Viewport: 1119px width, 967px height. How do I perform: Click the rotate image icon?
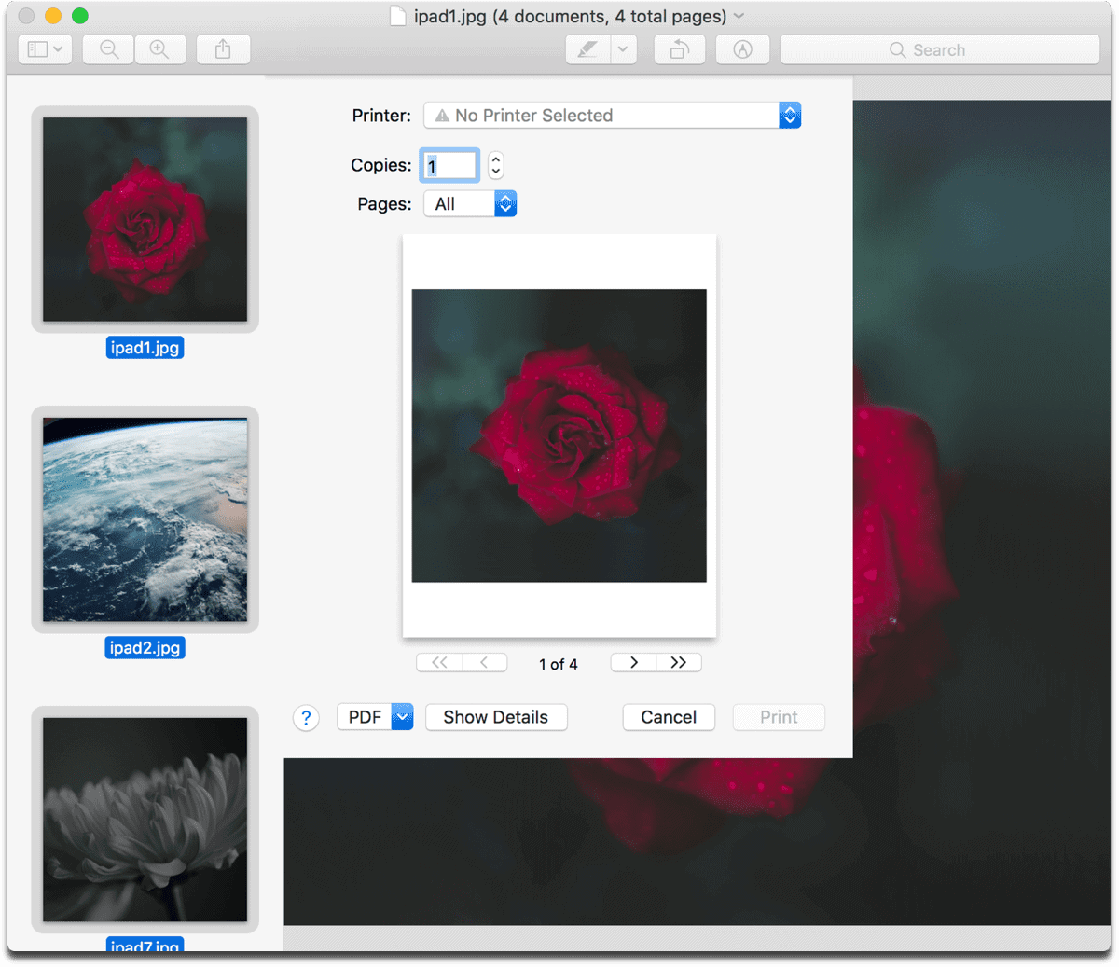click(x=680, y=49)
